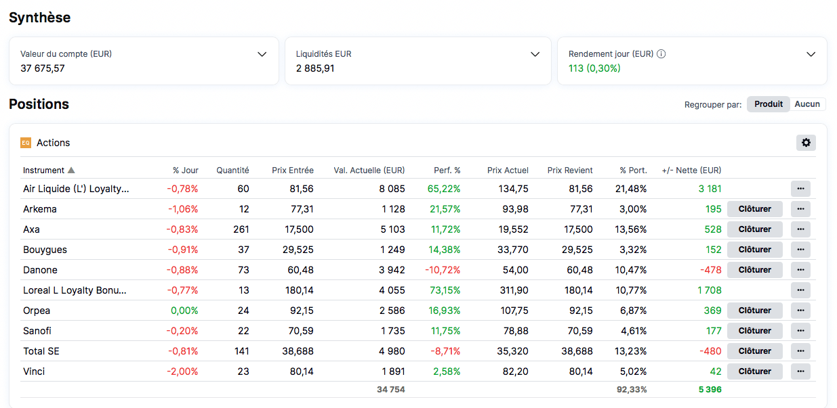Screen dimensions: 837x408
Task: Click Total SE's -480 net loss
Action: (710, 351)
